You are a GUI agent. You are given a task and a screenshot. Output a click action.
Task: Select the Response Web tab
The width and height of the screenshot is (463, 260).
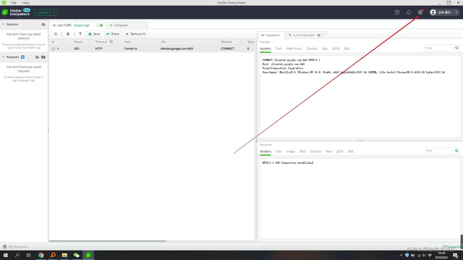(x=303, y=152)
